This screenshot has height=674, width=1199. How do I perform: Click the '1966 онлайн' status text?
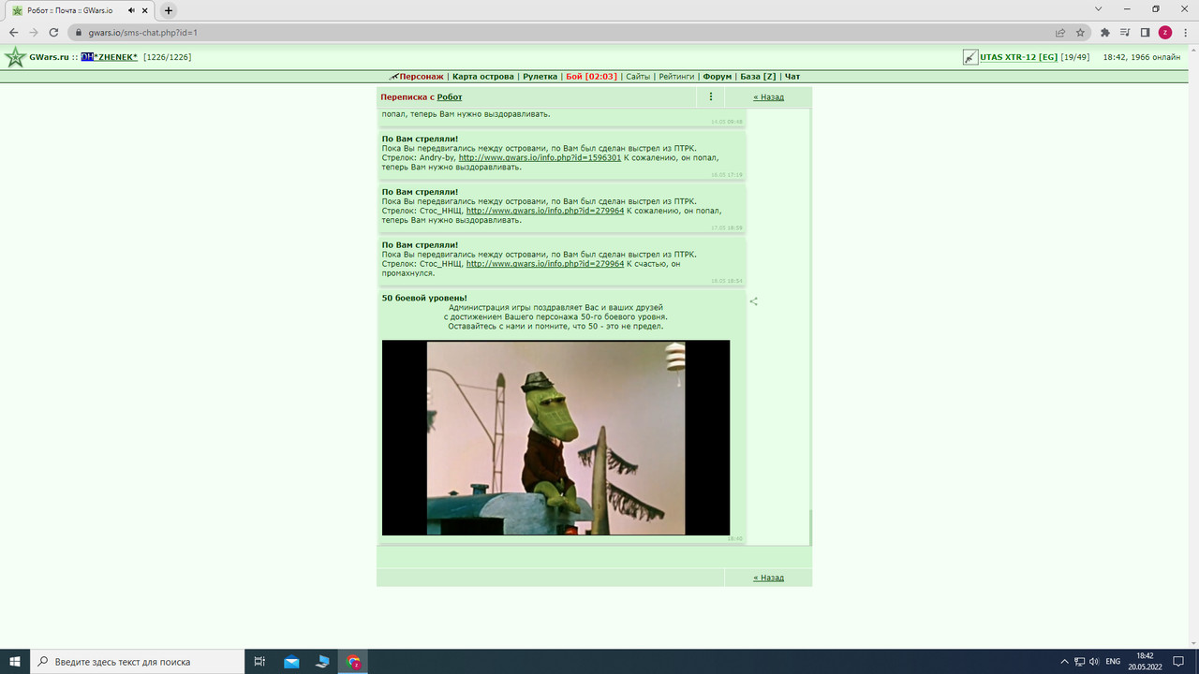coord(1155,57)
